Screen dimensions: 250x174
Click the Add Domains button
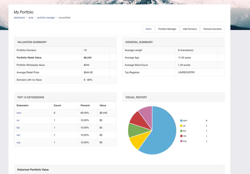190,29
